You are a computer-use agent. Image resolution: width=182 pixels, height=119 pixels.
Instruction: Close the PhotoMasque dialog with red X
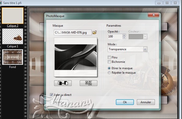click(154, 15)
